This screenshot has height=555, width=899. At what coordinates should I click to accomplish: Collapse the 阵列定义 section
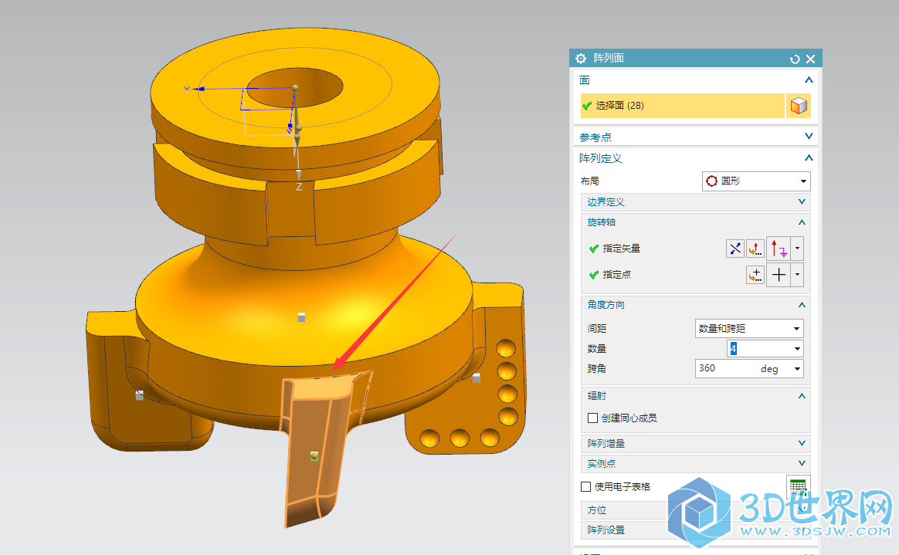pyautogui.click(x=809, y=158)
